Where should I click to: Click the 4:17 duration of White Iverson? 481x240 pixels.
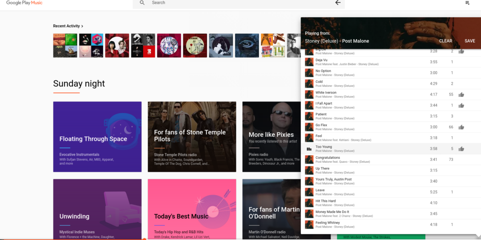[x=433, y=94]
